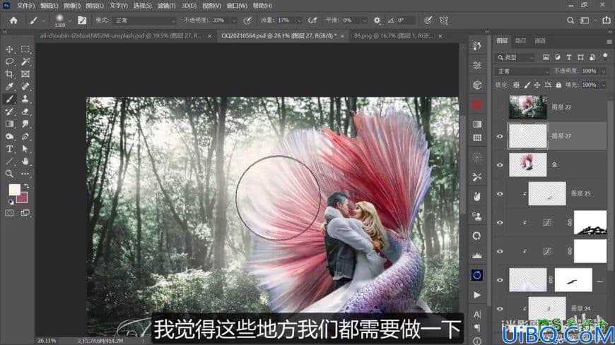This screenshot has height=345, width=615.
Task: Toggle visibility of layer 图层 24
Action: tap(500, 308)
